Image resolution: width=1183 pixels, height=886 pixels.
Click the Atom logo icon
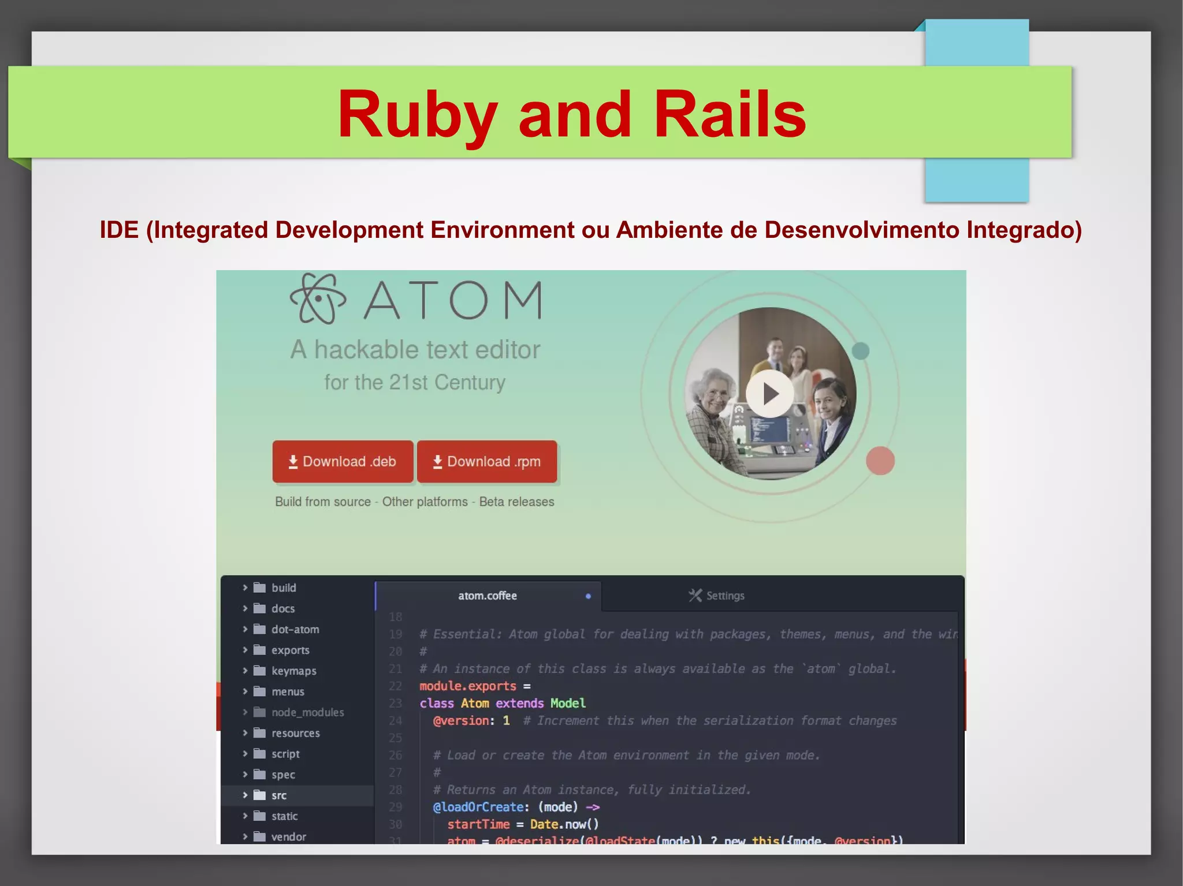click(318, 298)
